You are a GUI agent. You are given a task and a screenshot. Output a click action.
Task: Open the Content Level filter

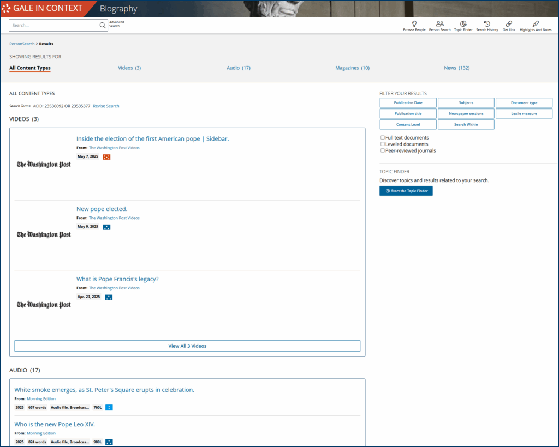pyautogui.click(x=408, y=125)
